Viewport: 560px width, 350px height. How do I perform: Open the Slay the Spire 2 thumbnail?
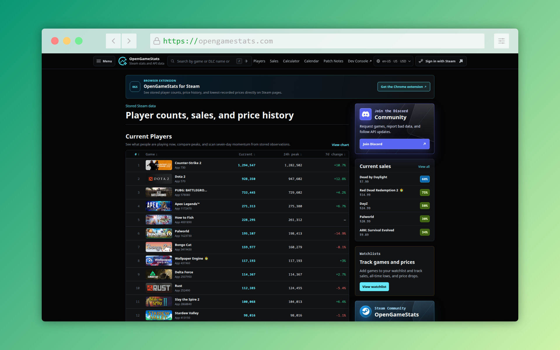[159, 302]
